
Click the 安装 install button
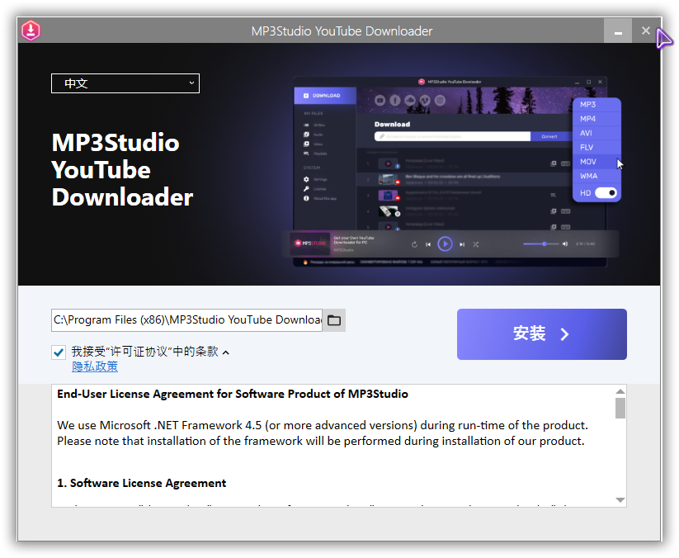542,334
